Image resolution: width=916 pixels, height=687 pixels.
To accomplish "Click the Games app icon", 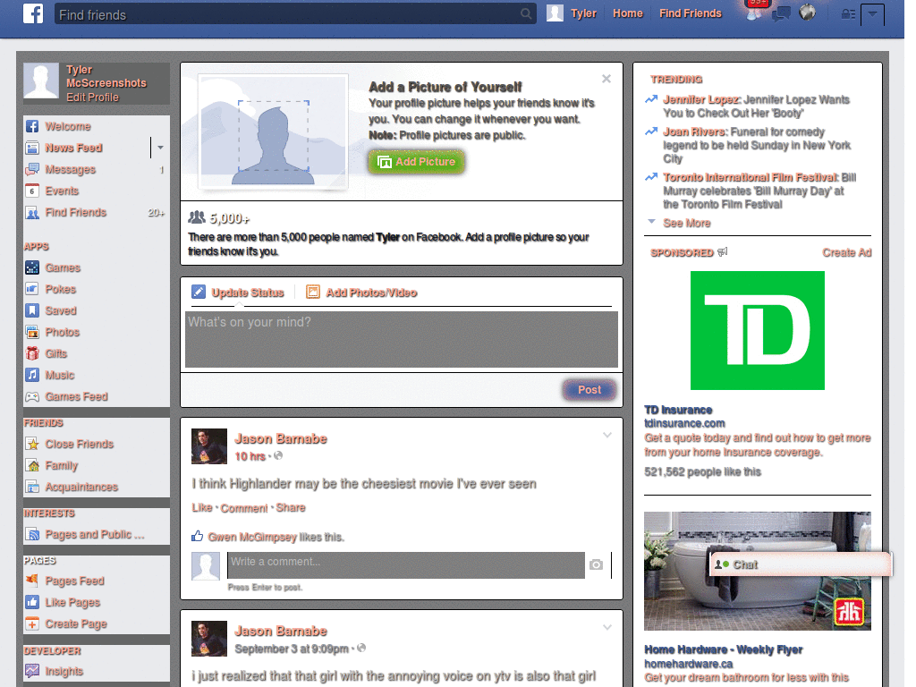I will pyautogui.click(x=32, y=267).
